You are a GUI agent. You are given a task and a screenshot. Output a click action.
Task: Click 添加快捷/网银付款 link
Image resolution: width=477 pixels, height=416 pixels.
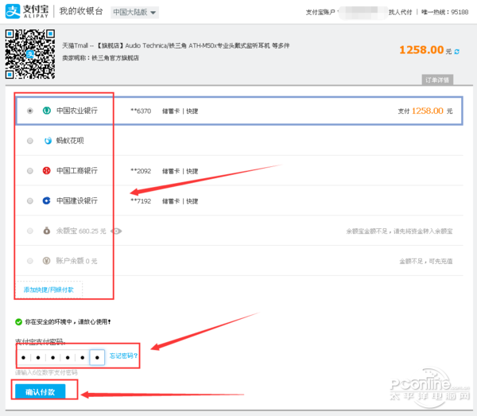[48, 290]
